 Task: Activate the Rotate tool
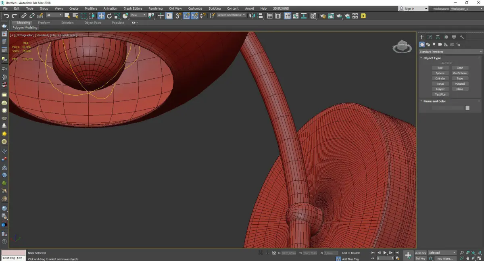(x=109, y=16)
